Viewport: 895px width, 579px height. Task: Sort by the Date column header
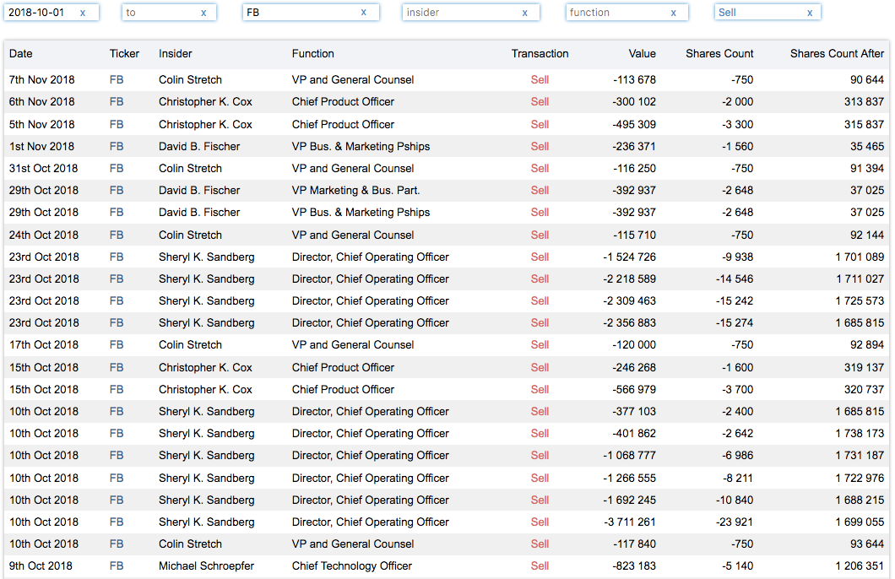point(20,54)
